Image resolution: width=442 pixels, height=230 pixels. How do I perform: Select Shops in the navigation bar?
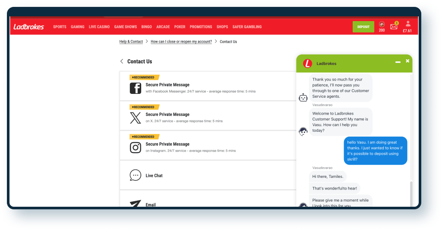point(222,27)
